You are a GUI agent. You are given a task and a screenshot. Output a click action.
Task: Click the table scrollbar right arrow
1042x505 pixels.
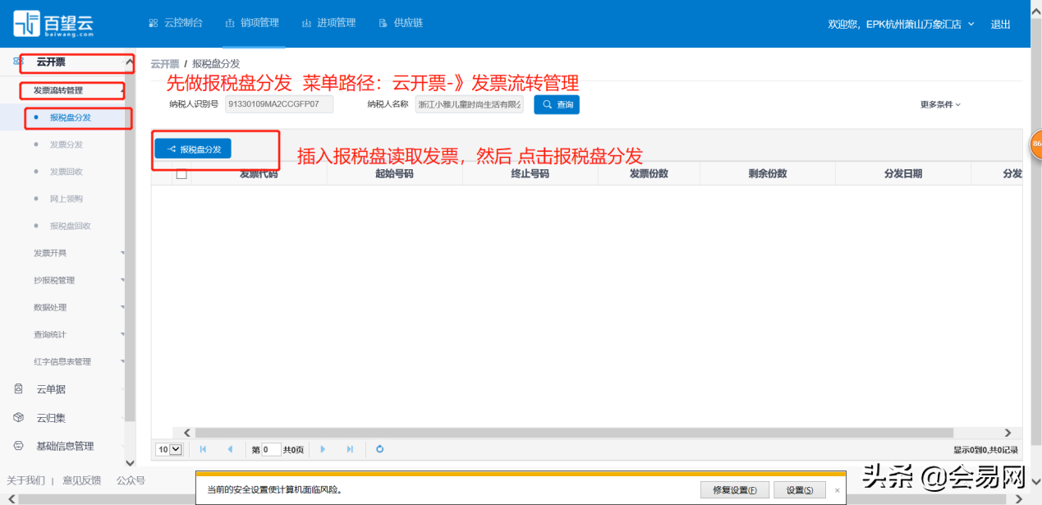[1008, 433]
